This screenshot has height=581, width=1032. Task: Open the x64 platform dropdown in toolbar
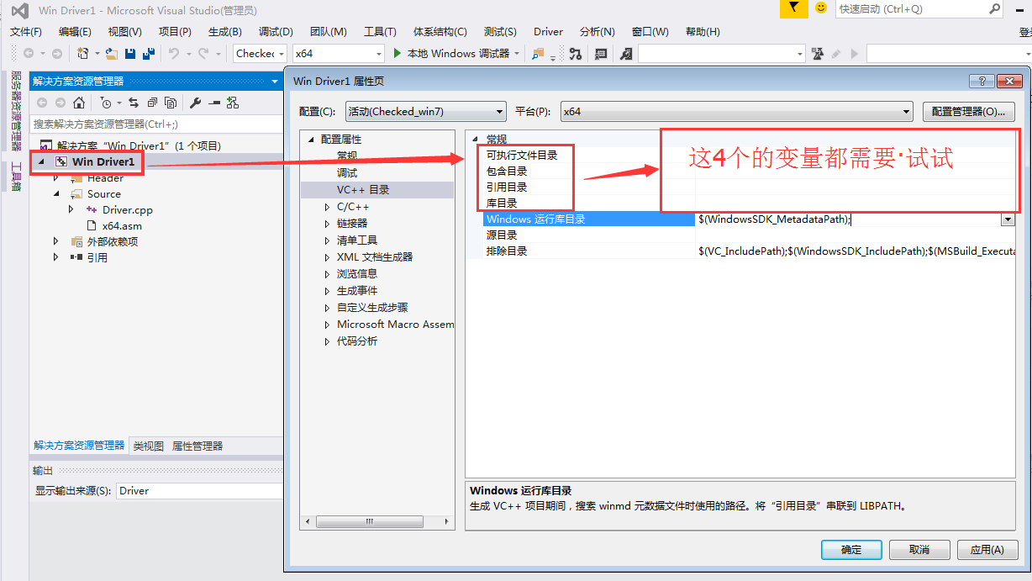coord(338,53)
